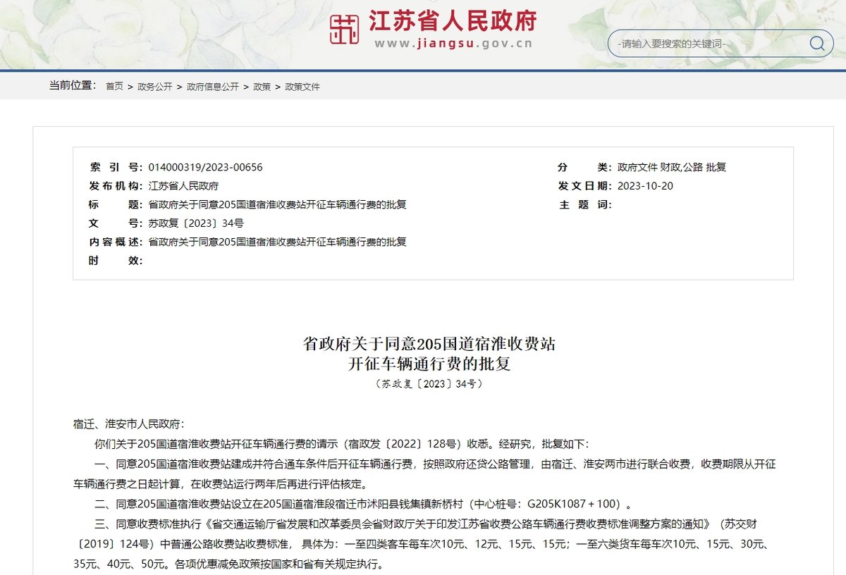Open the 政务公开 breadcrumb link
Screen dimensions: 846x575
pos(154,87)
